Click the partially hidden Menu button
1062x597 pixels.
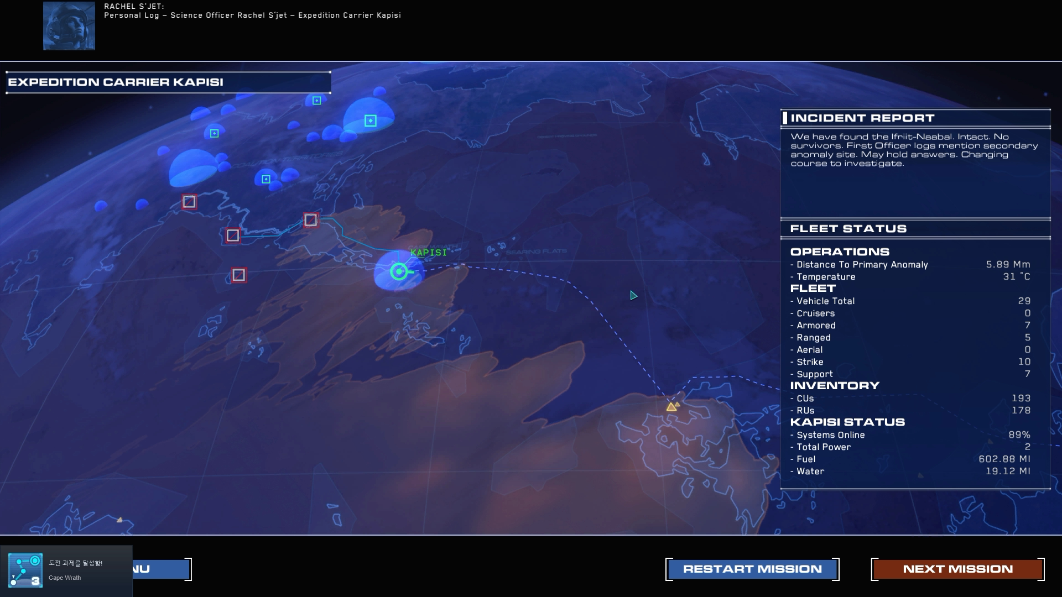point(162,569)
